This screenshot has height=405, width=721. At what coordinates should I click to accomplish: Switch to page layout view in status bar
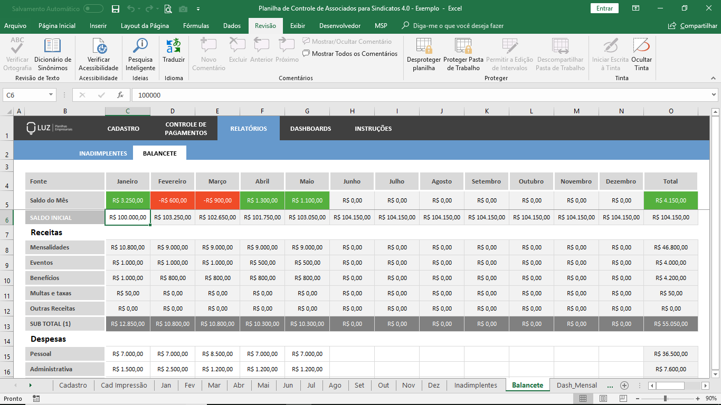tap(603, 399)
